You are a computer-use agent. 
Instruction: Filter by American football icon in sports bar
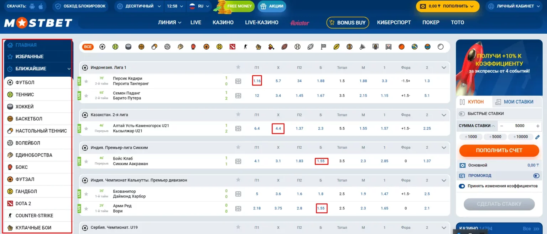tap(284, 47)
